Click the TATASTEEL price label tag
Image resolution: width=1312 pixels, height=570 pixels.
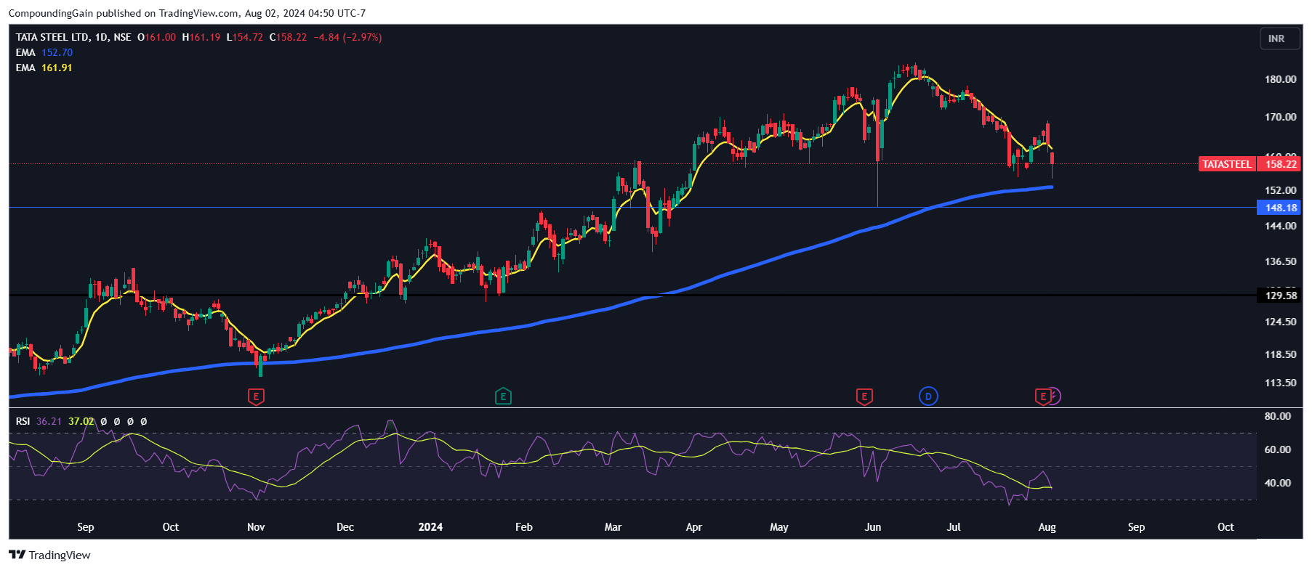pos(1226,164)
